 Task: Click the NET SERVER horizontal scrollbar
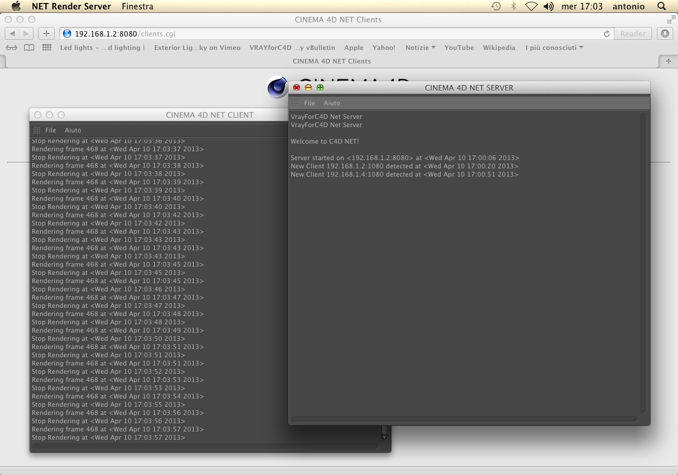[x=464, y=418]
